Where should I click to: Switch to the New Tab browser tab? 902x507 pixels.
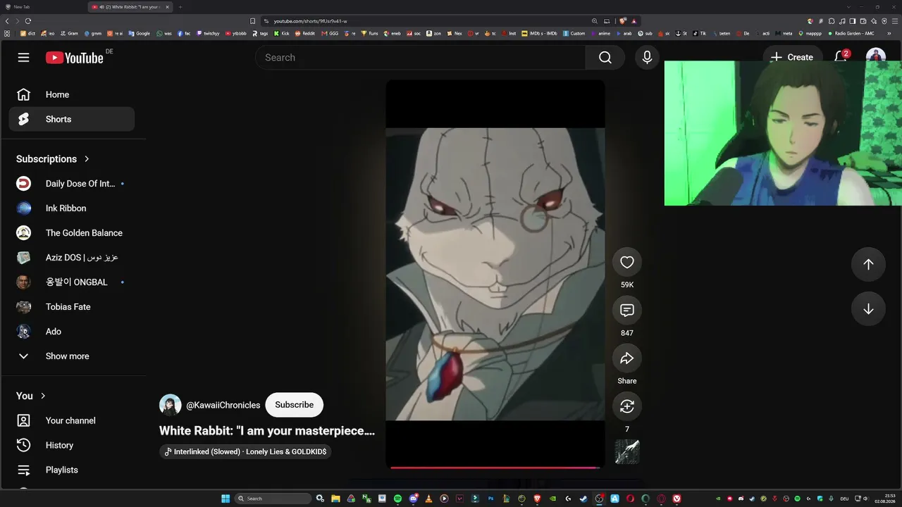[42, 6]
